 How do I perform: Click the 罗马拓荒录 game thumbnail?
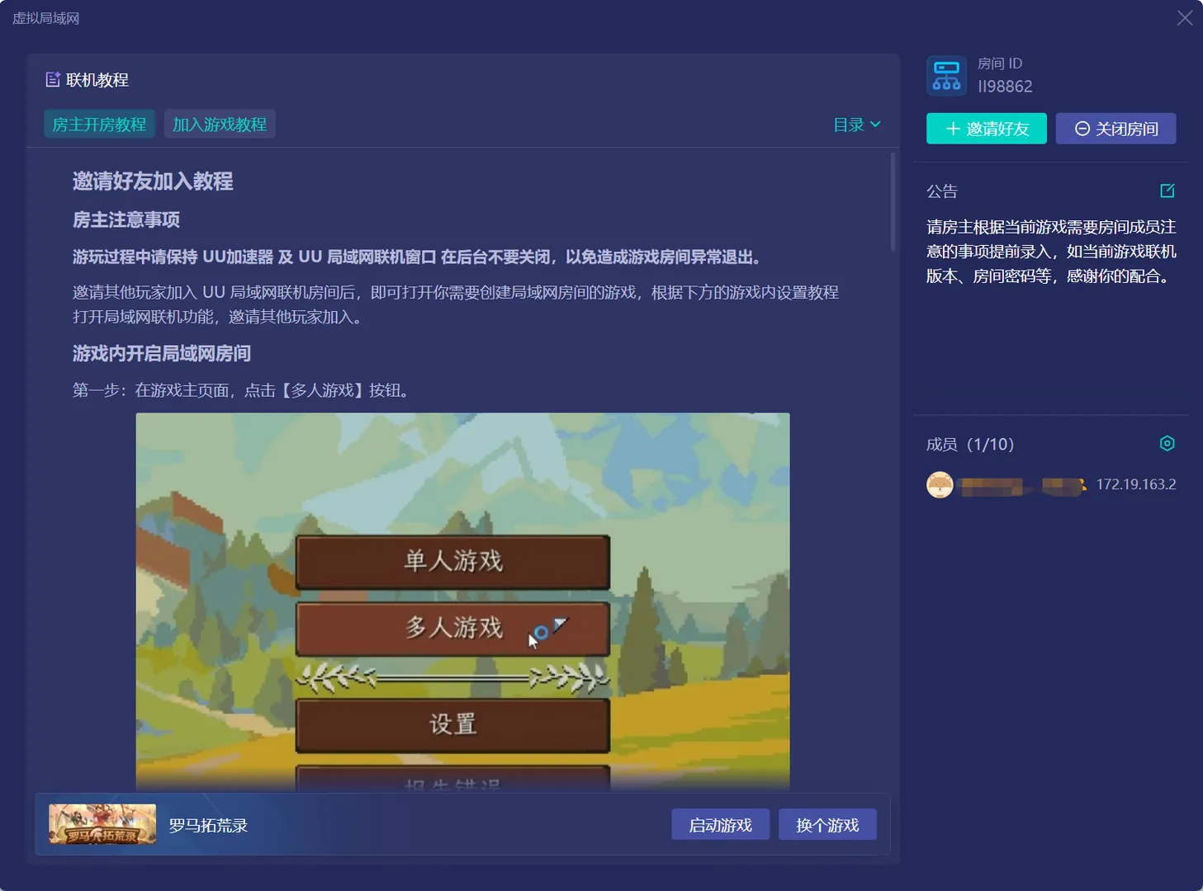pyautogui.click(x=102, y=824)
